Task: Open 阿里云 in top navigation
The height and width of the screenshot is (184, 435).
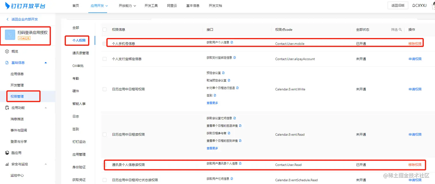Action: tap(172, 6)
